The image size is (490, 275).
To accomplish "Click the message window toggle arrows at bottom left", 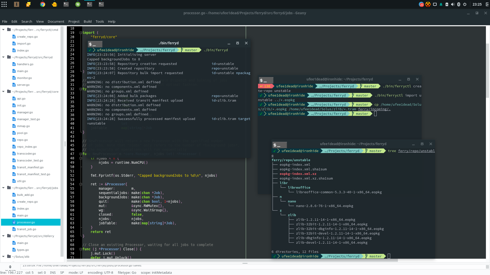I will tap(10, 267).
